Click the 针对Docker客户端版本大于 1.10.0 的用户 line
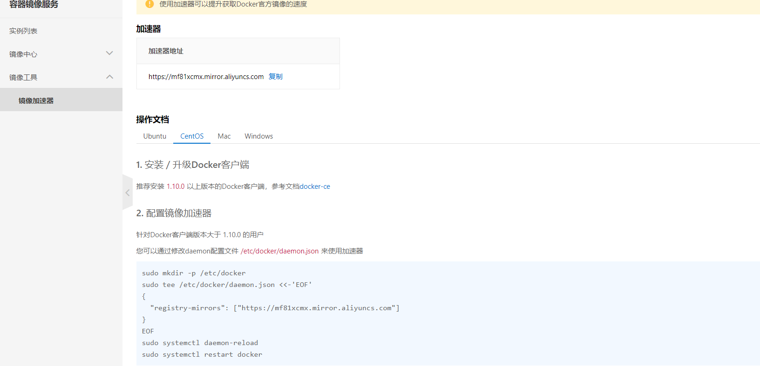 [200, 235]
